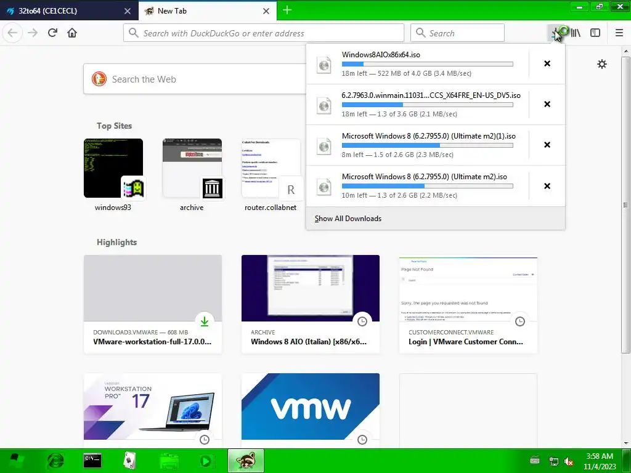Click Ultimate m2)(1).iso progress bar
This screenshot has width=631, height=473.
[x=428, y=145]
